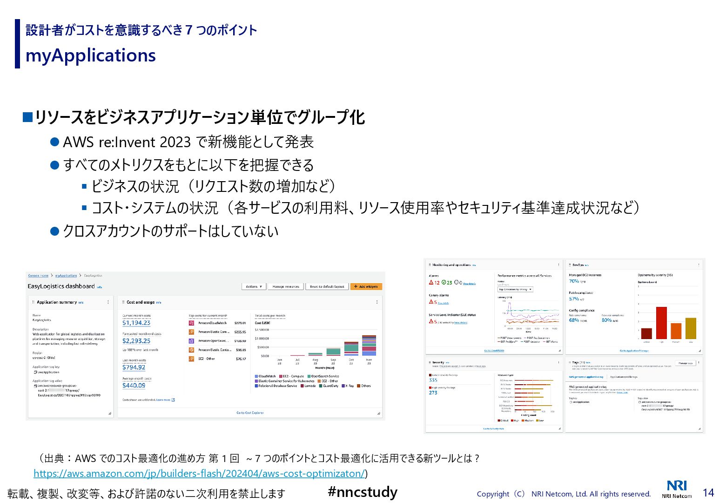
Task: Click Go to Cost Explorer link
Action: [x=250, y=413]
